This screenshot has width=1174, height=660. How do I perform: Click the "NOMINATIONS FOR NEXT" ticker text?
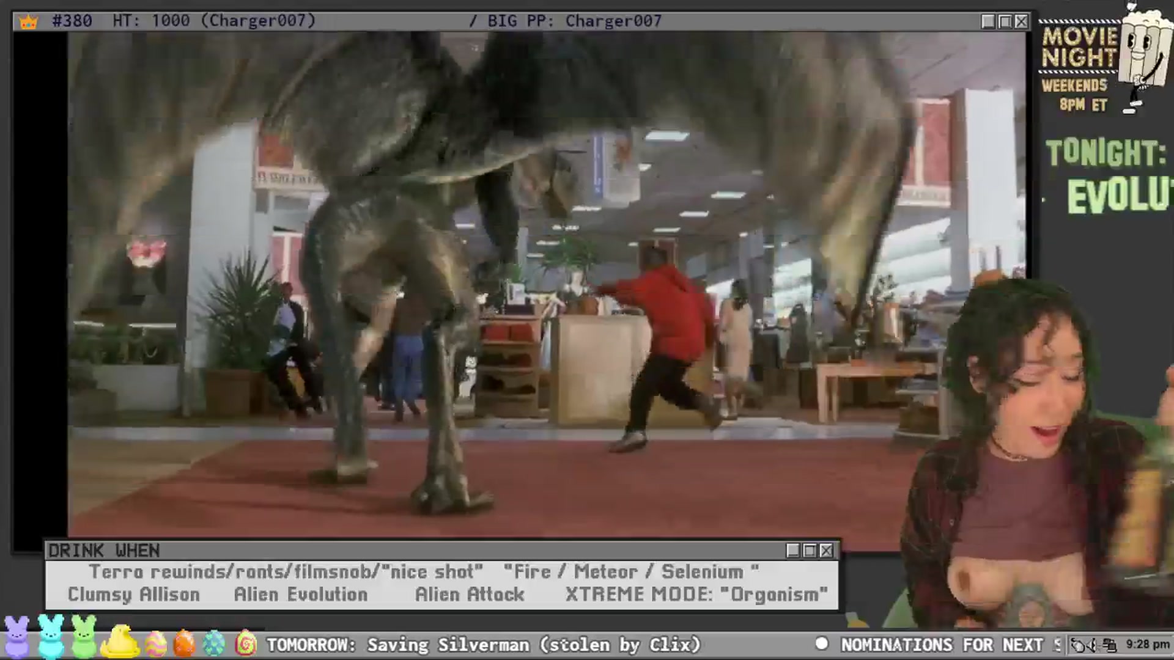(942, 645)
